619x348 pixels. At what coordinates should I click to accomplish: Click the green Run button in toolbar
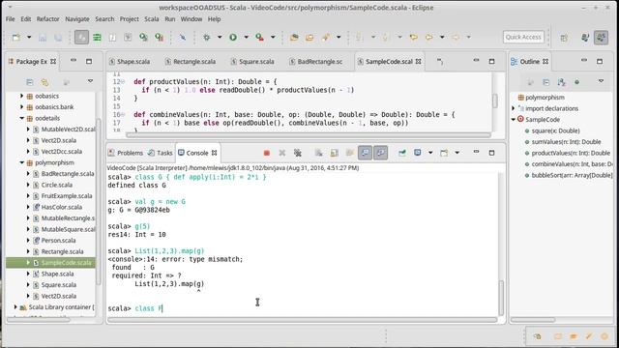[233, 37]
